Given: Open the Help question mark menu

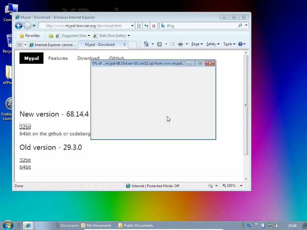Looking at the screenshot, I should pyautogui.click(x=242, y=44).
